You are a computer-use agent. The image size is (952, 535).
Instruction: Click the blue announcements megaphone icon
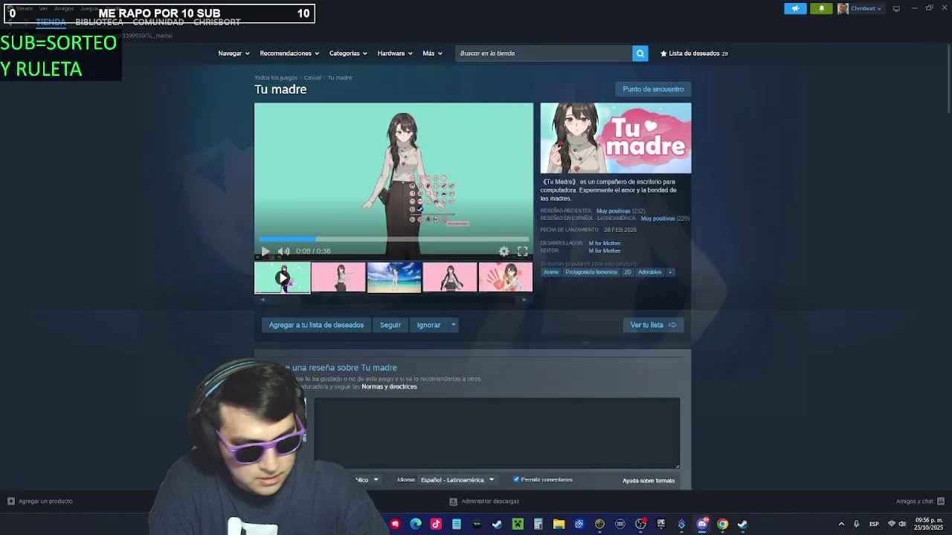795,9
